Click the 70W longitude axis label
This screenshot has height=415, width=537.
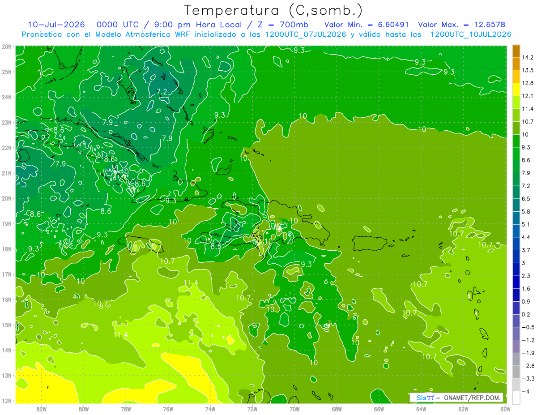coord(294,409)
